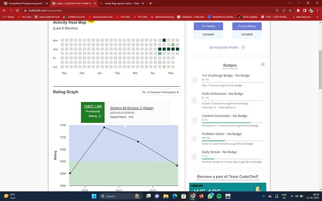Image resolution: width=322 pixels, height=201 pixels.
Task: Open the weather widget showing 28°C Haze
Action: tap(10, 196)
